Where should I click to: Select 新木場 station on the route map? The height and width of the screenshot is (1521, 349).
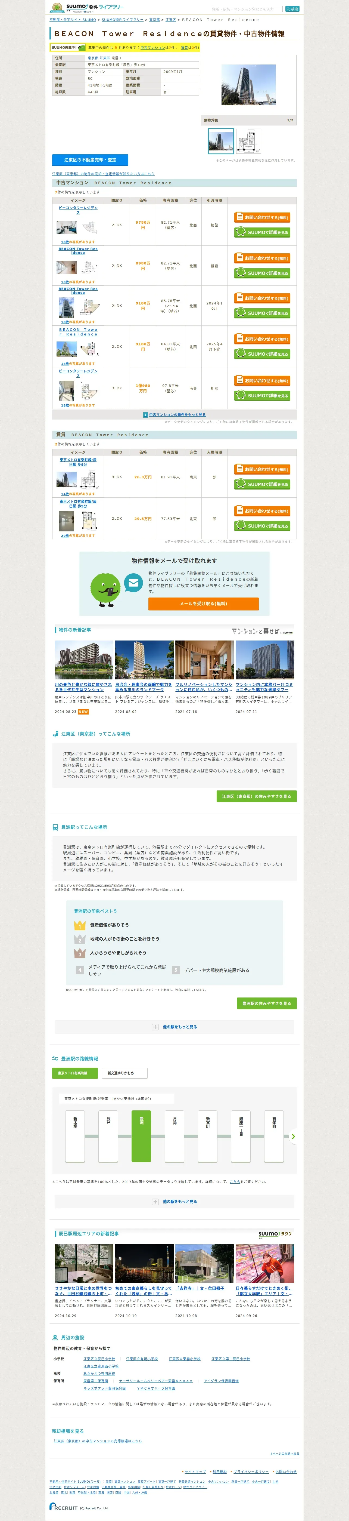pos(75,1136)
